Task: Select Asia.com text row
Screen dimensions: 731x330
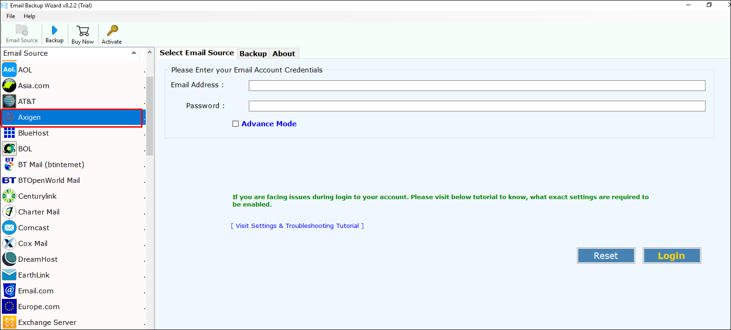Action: [33, 86]
